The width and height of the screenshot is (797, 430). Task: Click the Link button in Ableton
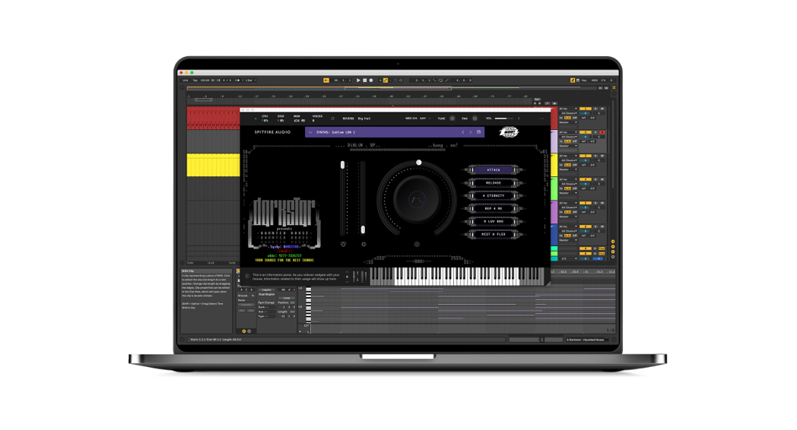tap(185, 81)
